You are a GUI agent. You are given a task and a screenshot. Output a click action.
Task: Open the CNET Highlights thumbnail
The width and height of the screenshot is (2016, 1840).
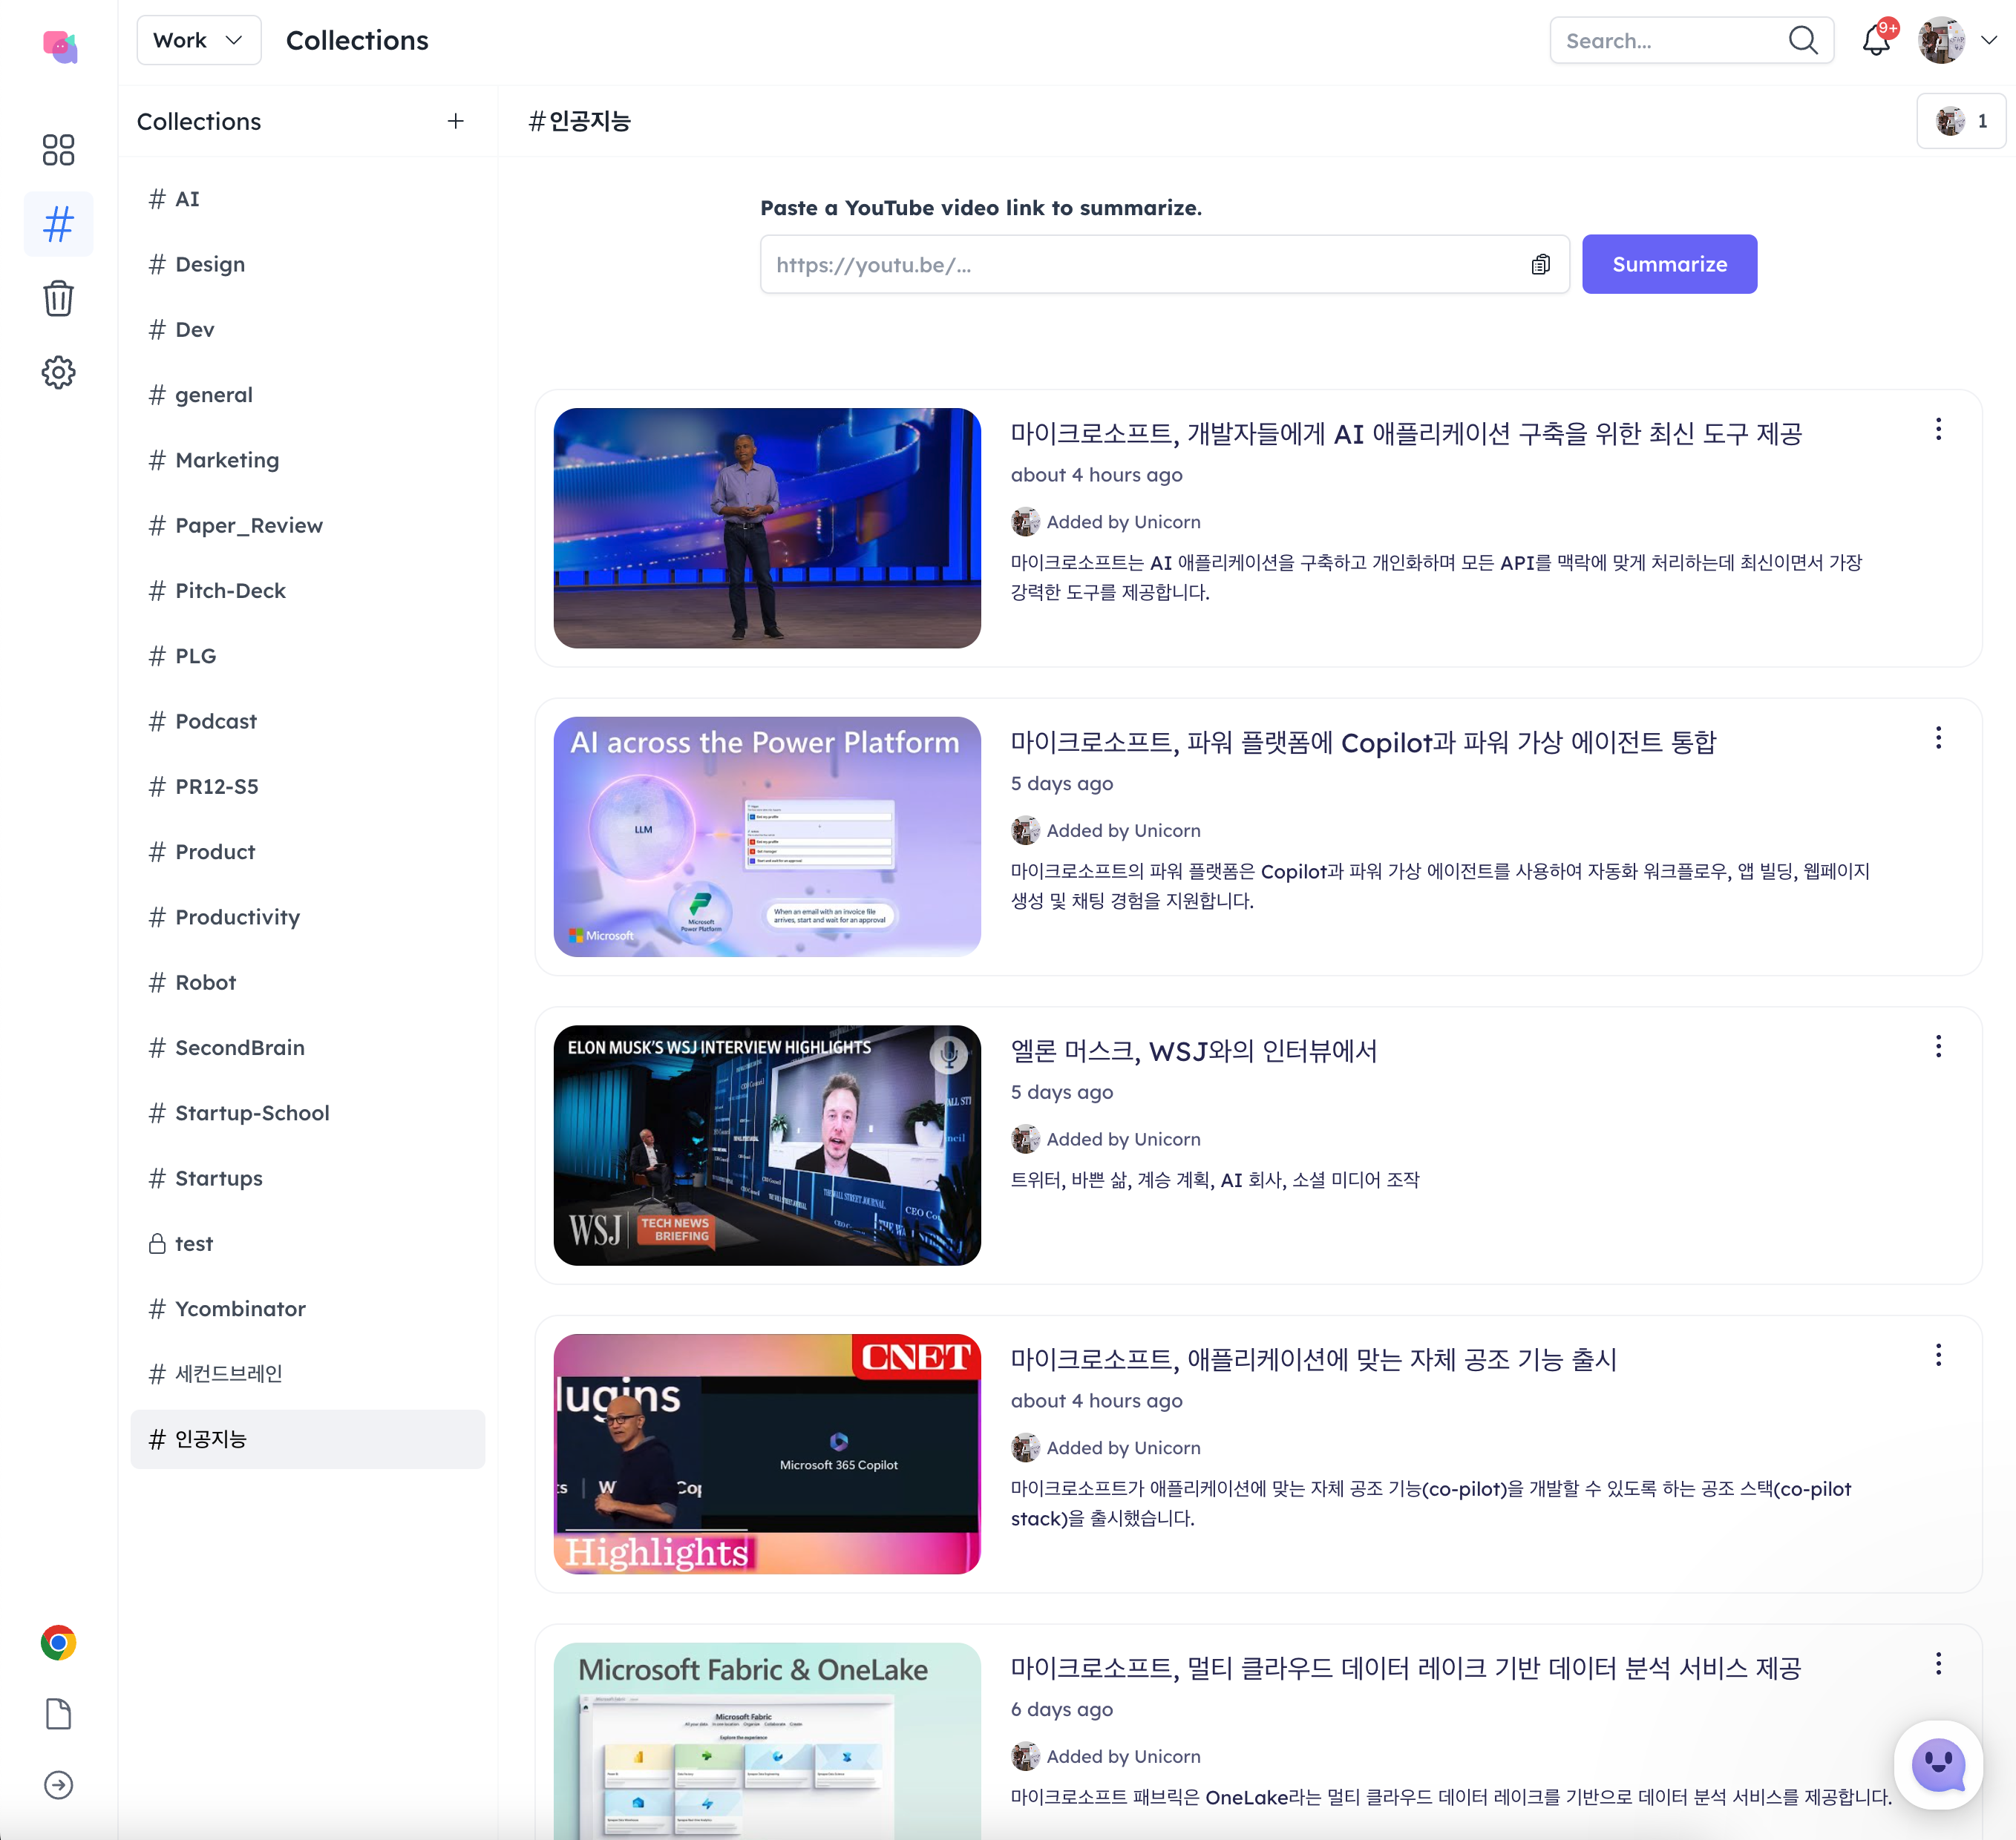tap(767, 1454)
